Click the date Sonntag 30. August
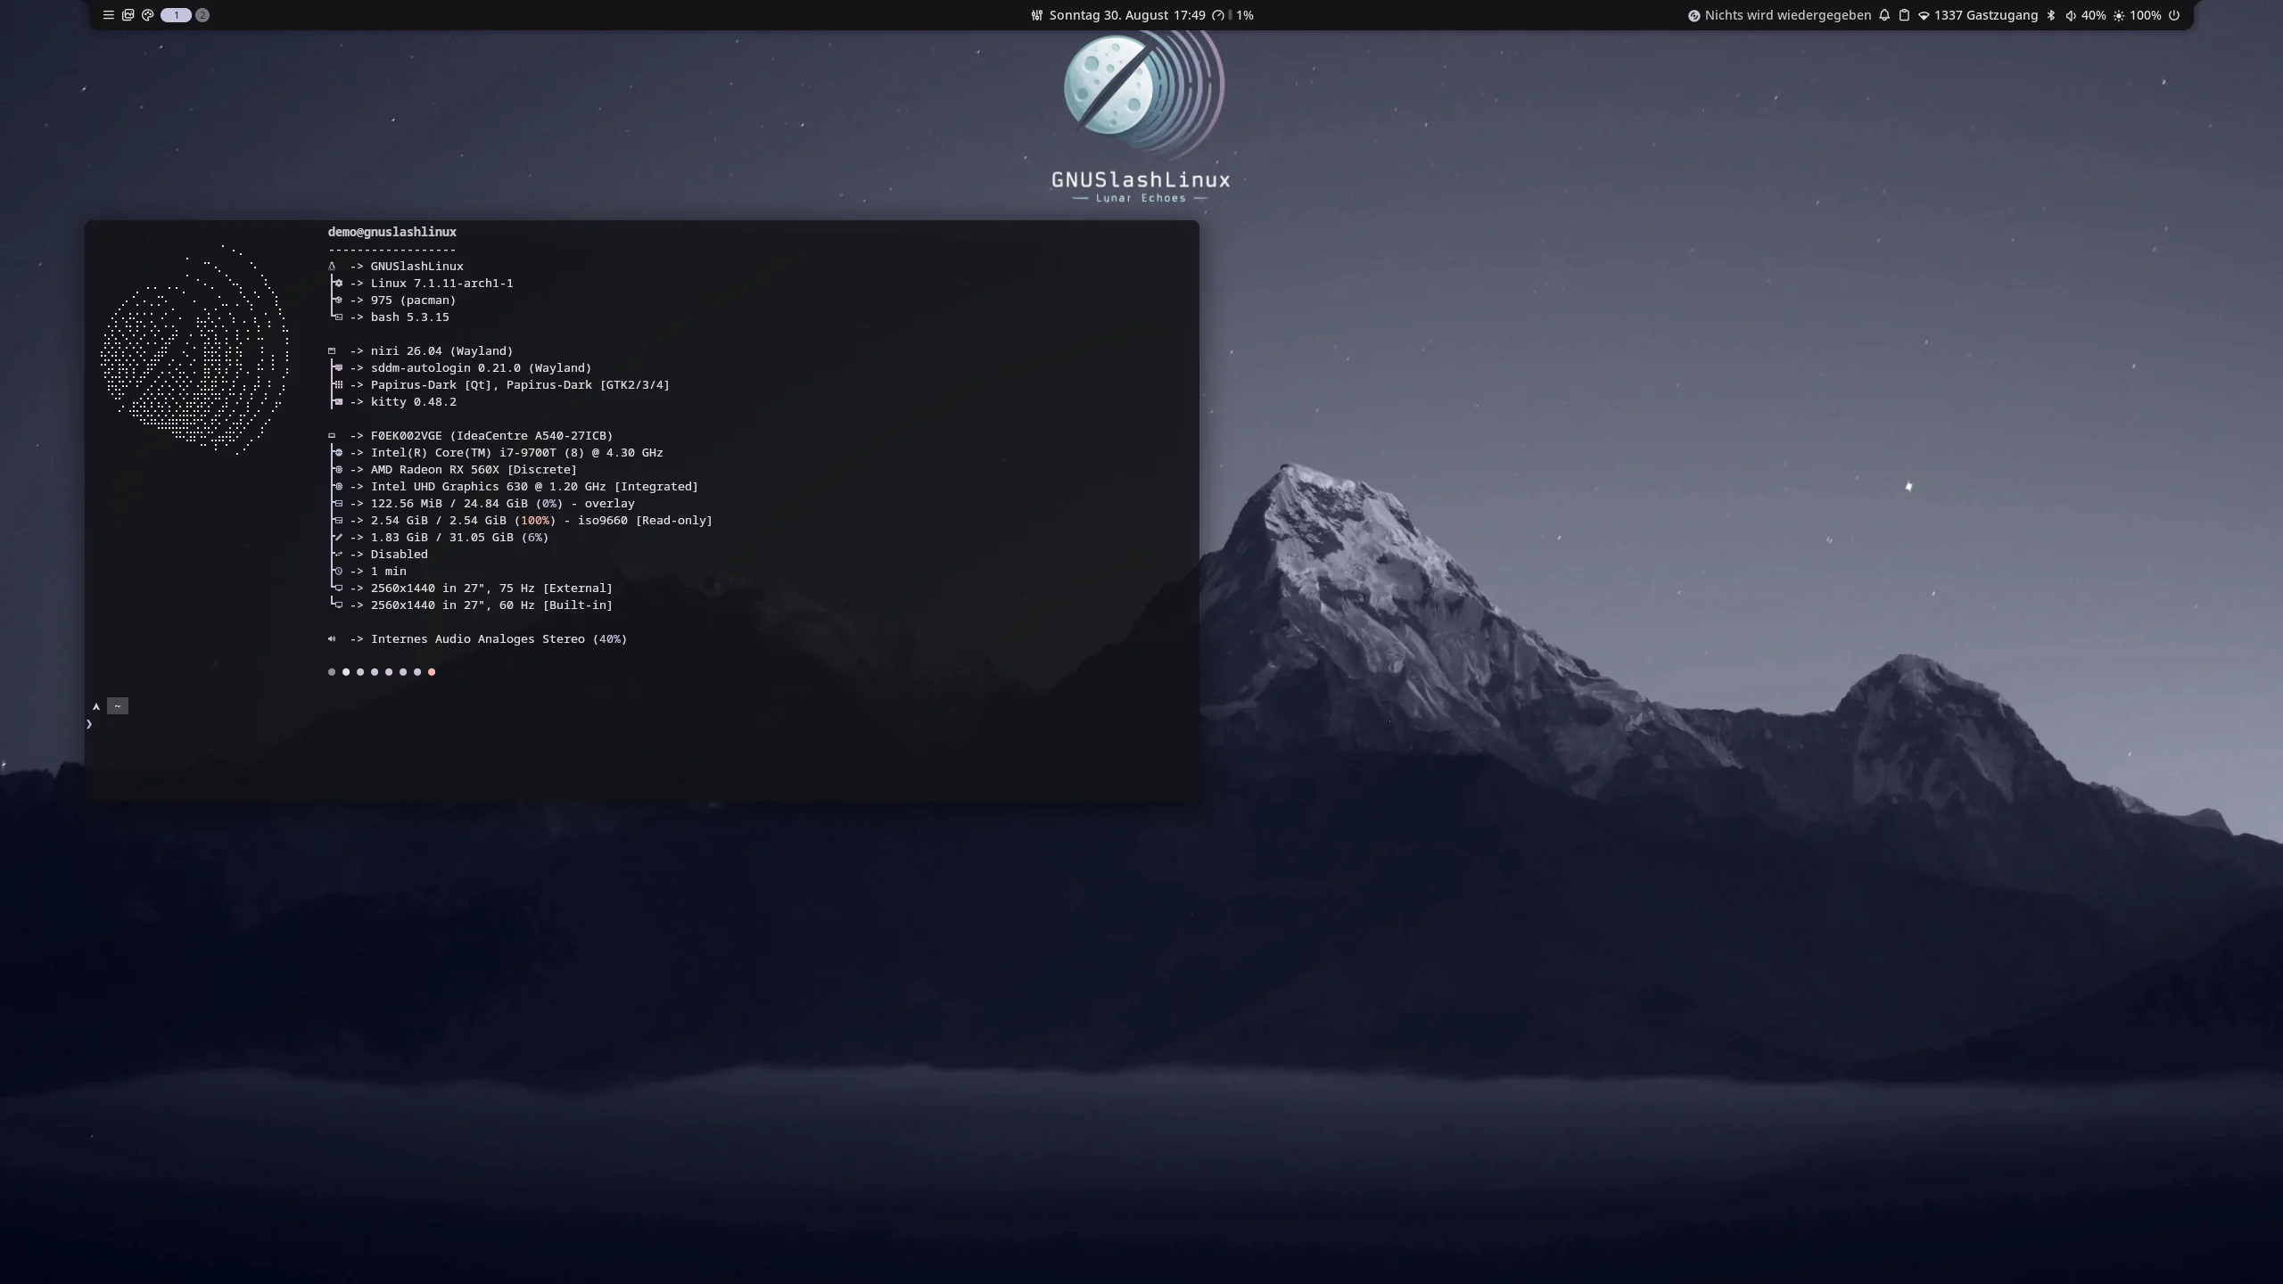The height and width of the screenshot is (1284, 2283). pos(1109,15)
